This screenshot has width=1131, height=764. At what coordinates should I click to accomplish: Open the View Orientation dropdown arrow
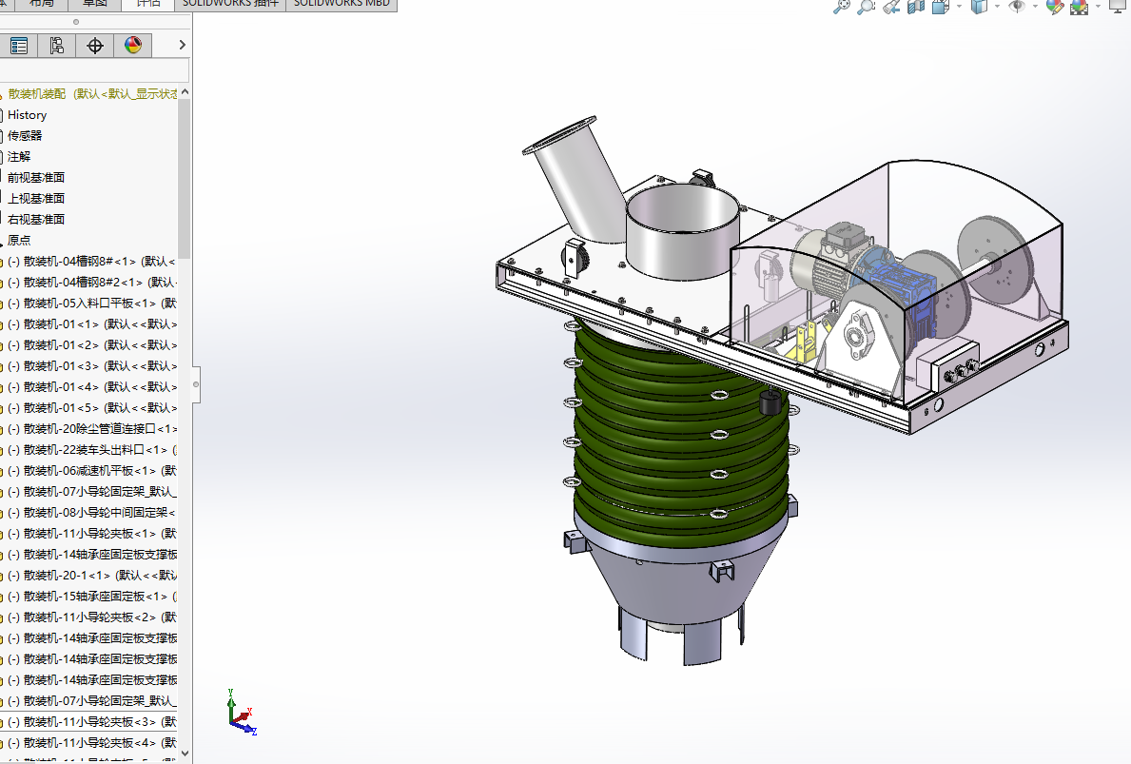coord(960,7)
